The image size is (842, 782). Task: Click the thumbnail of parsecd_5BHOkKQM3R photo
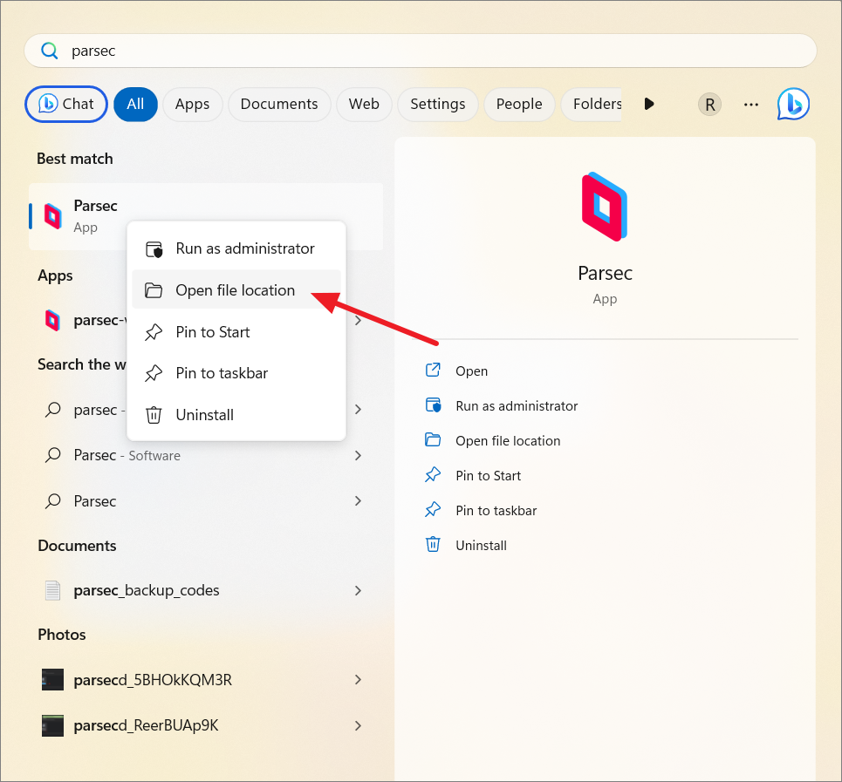52,679
